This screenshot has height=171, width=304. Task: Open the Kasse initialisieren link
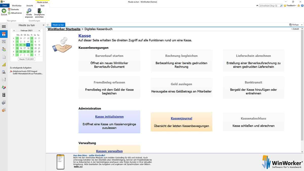pyautogui.click(x=109, y=117)
